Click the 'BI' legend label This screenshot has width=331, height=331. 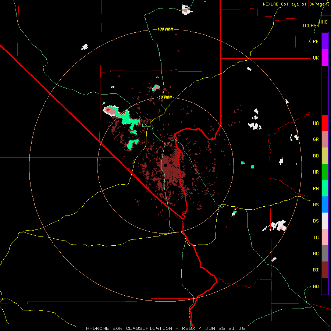coord(316,270)
